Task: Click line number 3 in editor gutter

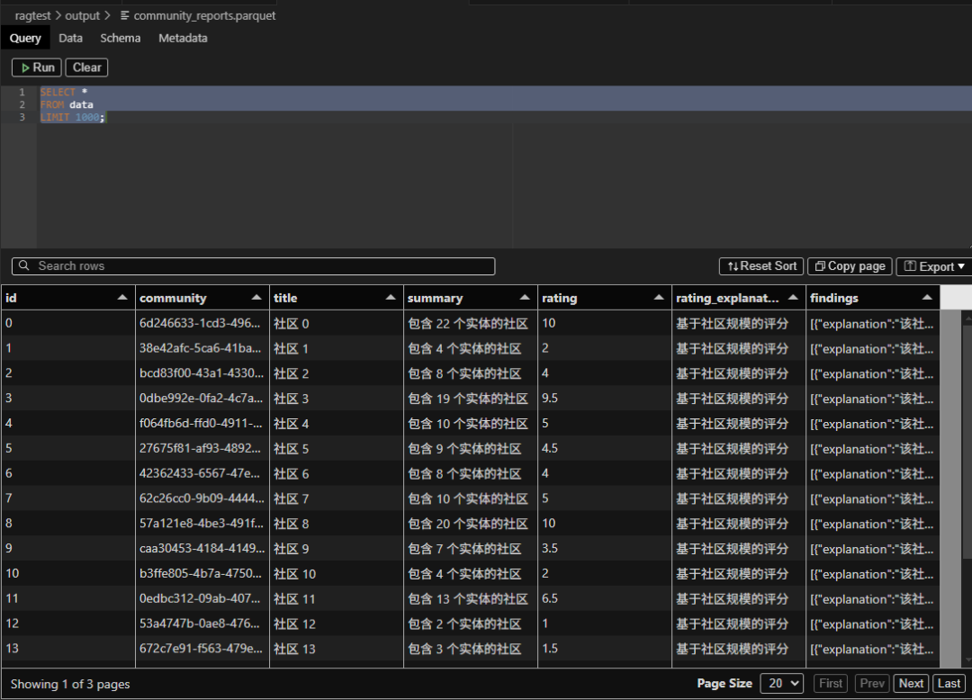Action: tap(22, 117)
